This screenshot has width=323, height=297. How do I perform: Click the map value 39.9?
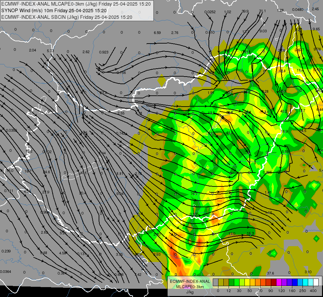tap(245, 11)
